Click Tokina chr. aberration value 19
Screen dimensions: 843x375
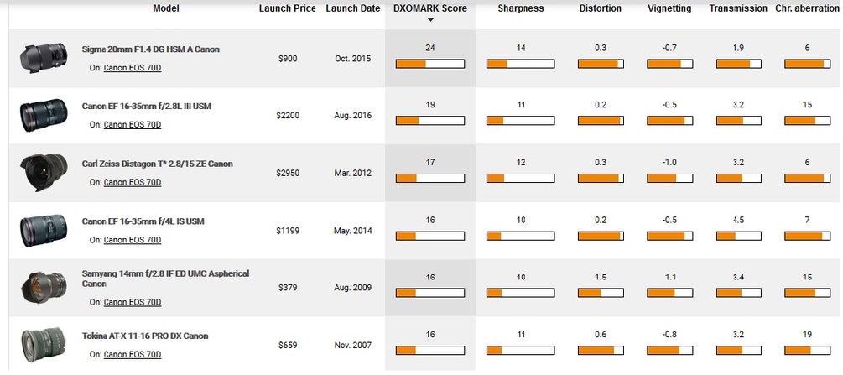coord(808,335)
